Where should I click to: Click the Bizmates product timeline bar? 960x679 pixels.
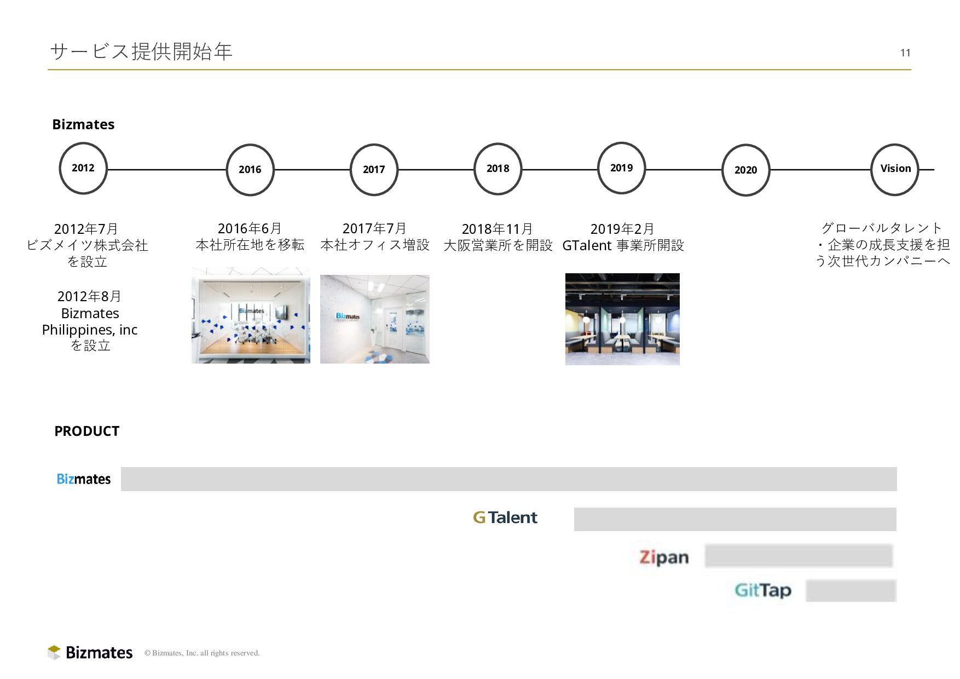[509, 479]
